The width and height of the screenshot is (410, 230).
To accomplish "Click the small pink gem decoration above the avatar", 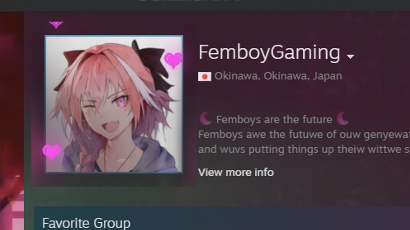I will [56, 25].
